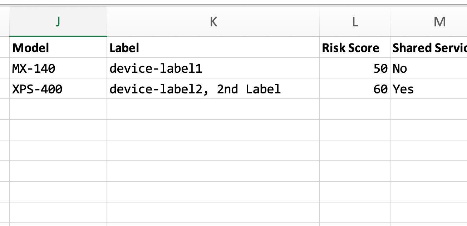Click the empty cell directly below device-label2

tap(213, 109)
